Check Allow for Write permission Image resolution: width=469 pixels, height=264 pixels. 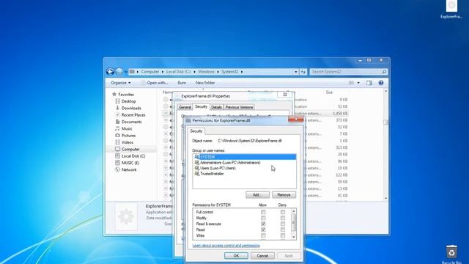click(263, 235)
